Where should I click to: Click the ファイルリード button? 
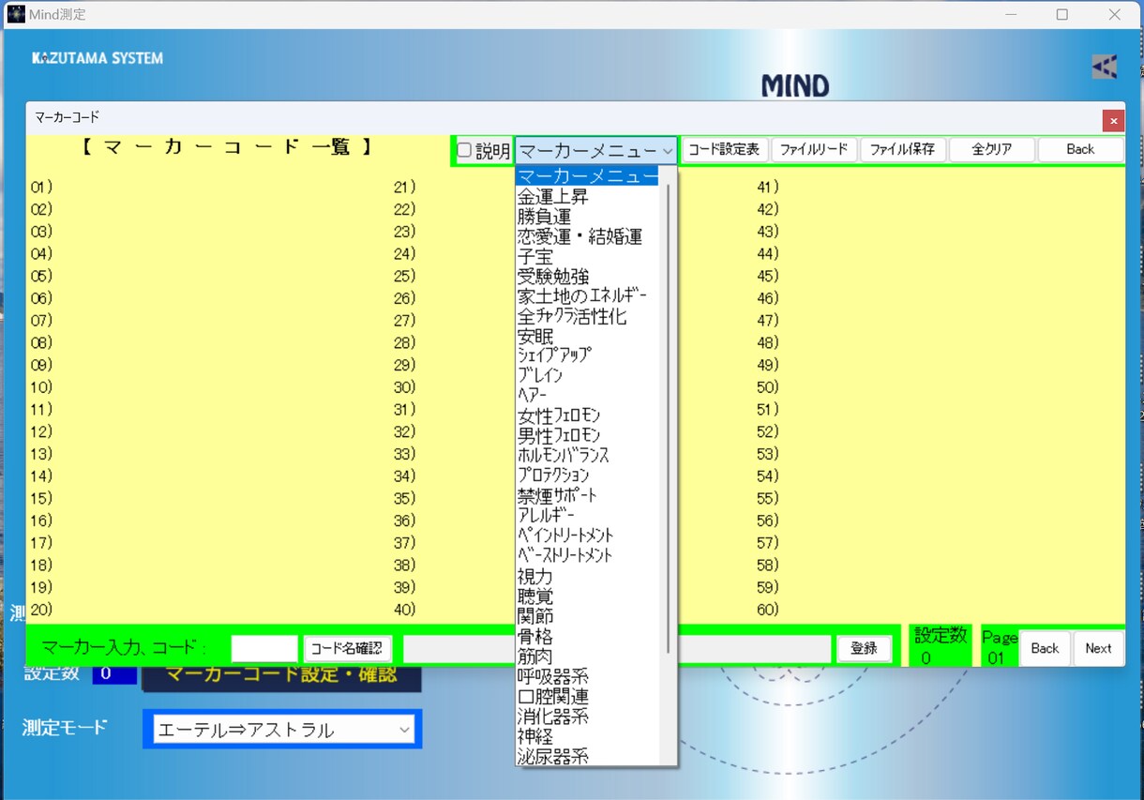coord(814,150)
